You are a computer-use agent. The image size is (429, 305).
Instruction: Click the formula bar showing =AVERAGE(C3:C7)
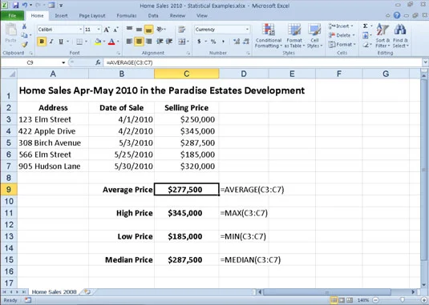[x=263, y=62]
